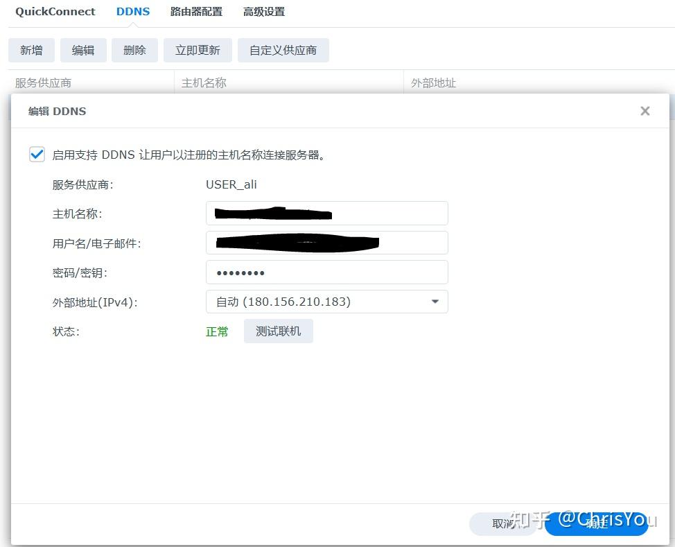The height and width of the screenshot is (547, 675).
Task: Close the 编辑 DDNS dialog
Action: coord(645,110)
